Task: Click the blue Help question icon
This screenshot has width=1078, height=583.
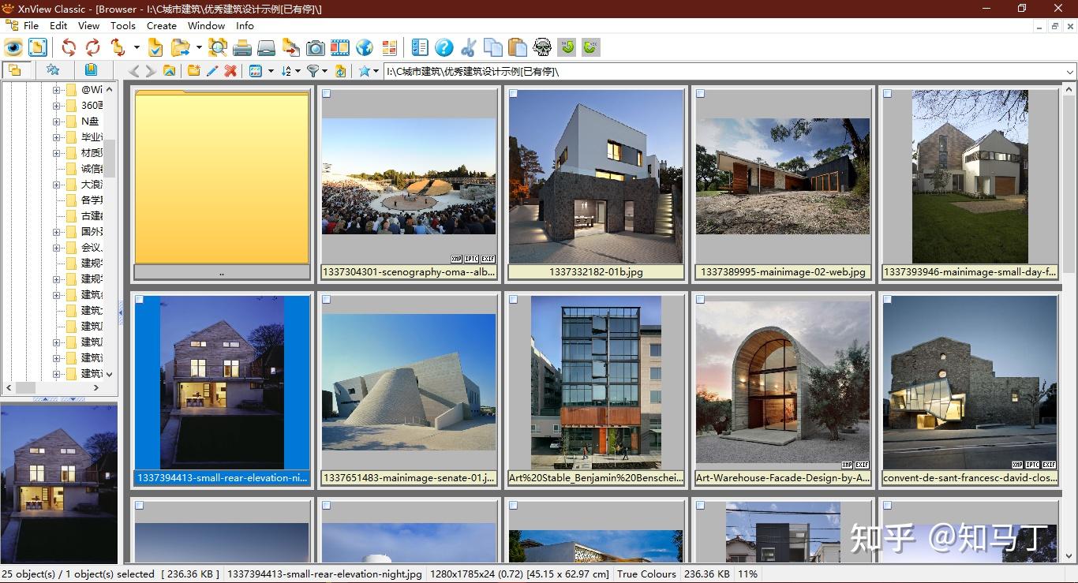Action: pos(444,47)
